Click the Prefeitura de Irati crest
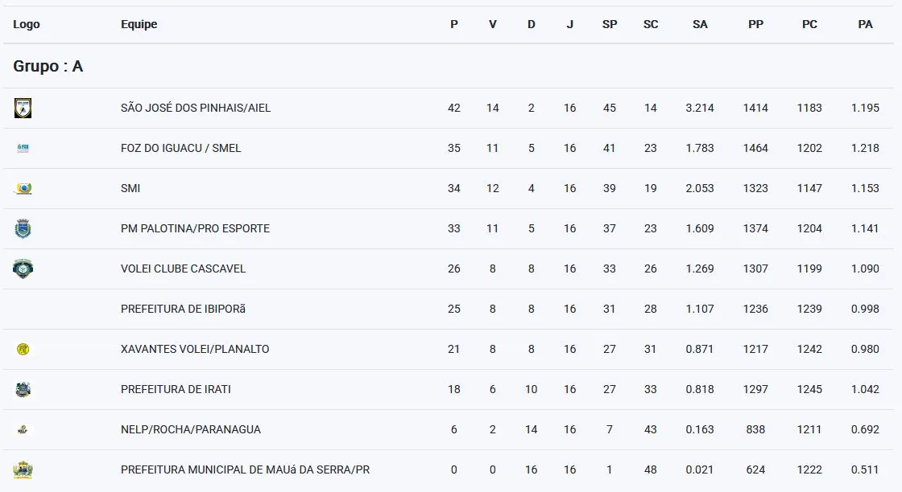902x492 pixels. [x=23, y=389]
